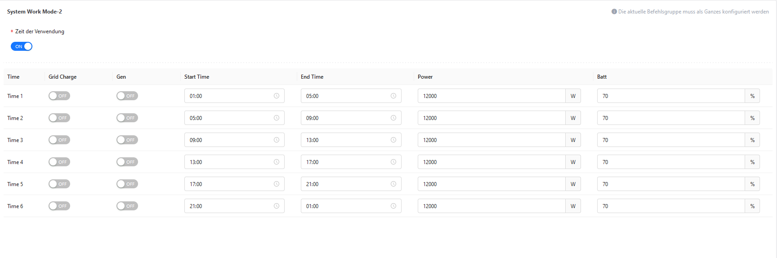Toggle Grid Charge for Time 6
Image resolution: width=777 pixels, height=258 pixels.
point(59,206)
